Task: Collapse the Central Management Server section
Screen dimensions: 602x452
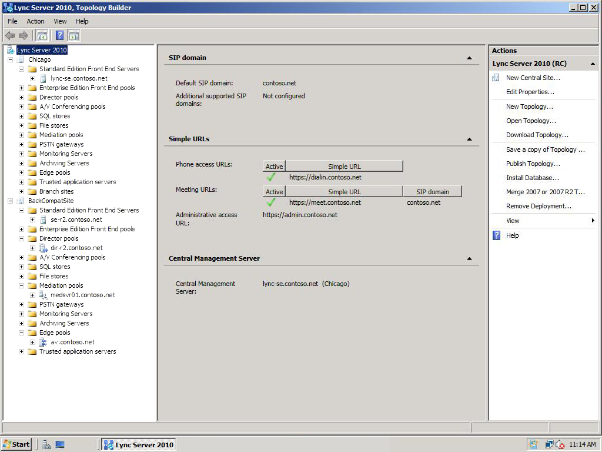Action: pos(469,259)
